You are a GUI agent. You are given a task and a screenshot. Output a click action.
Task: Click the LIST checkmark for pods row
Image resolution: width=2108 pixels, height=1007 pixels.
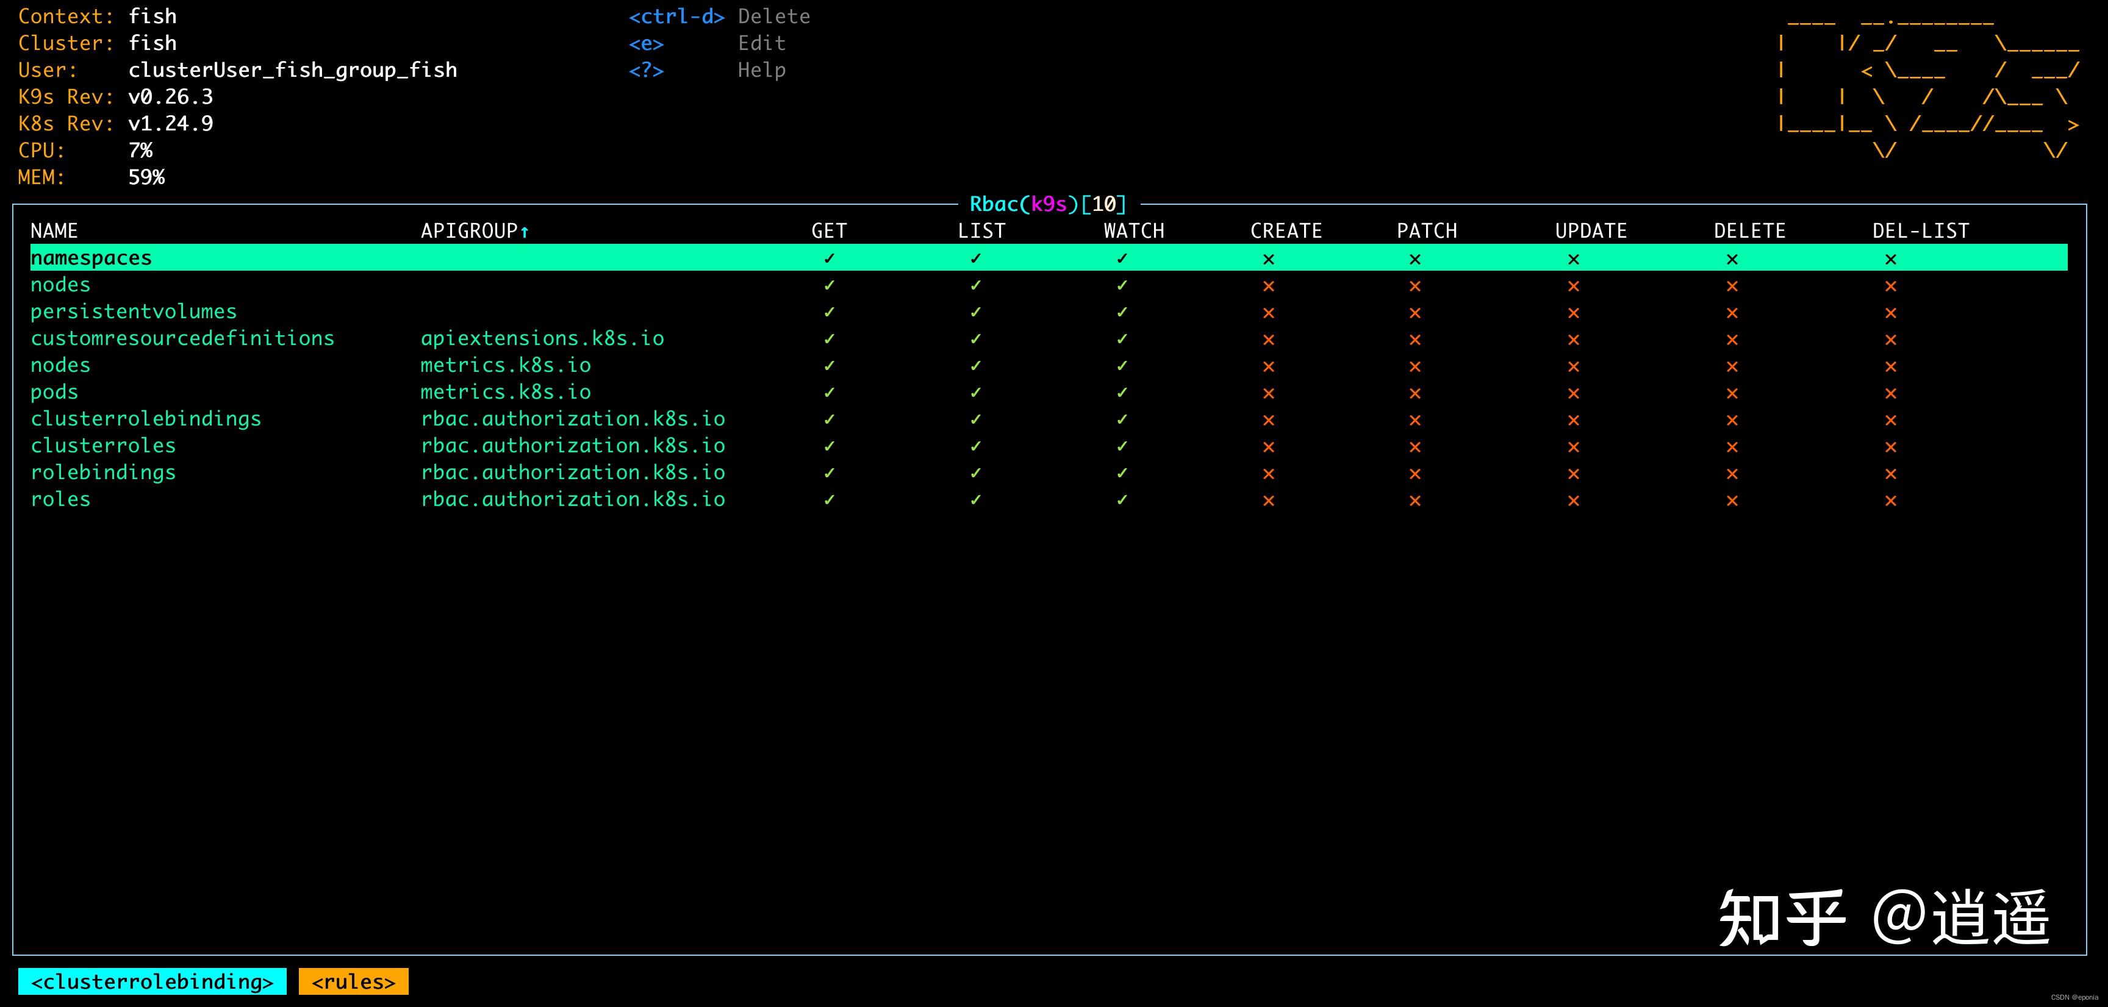(x=975, y=393)
